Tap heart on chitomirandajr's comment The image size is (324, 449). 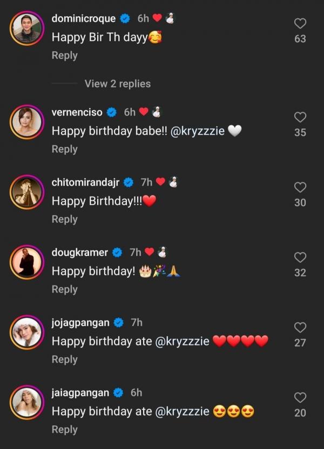pos(300,187)
